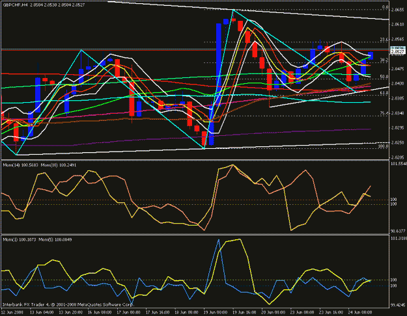This screenshot has width=407, height=316.
Task: Click the 76.4 Fibonacci level label
Action: (x=384, y=113)
